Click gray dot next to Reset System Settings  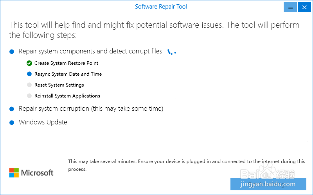point(29,85)
